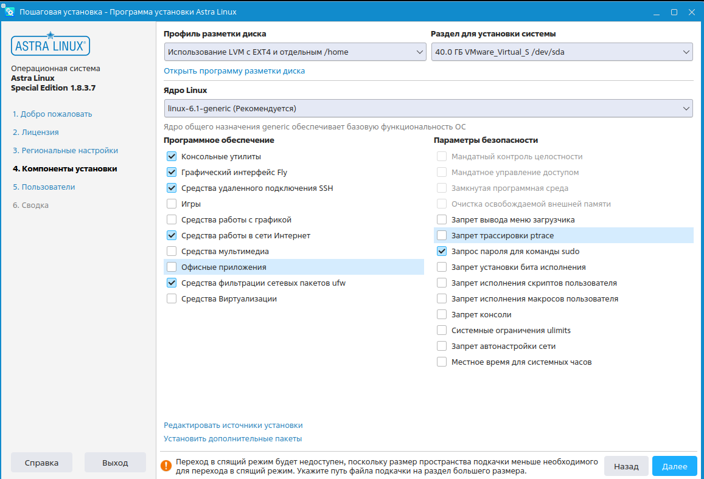Uncheck Консольные утилиты

(172, 157)
